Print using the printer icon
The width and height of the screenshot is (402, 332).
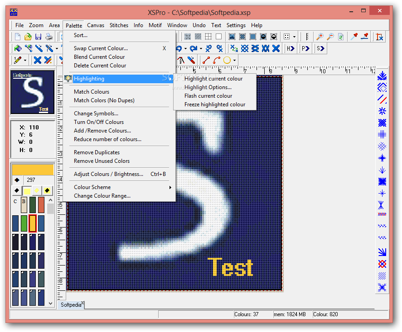coord(48,37)
